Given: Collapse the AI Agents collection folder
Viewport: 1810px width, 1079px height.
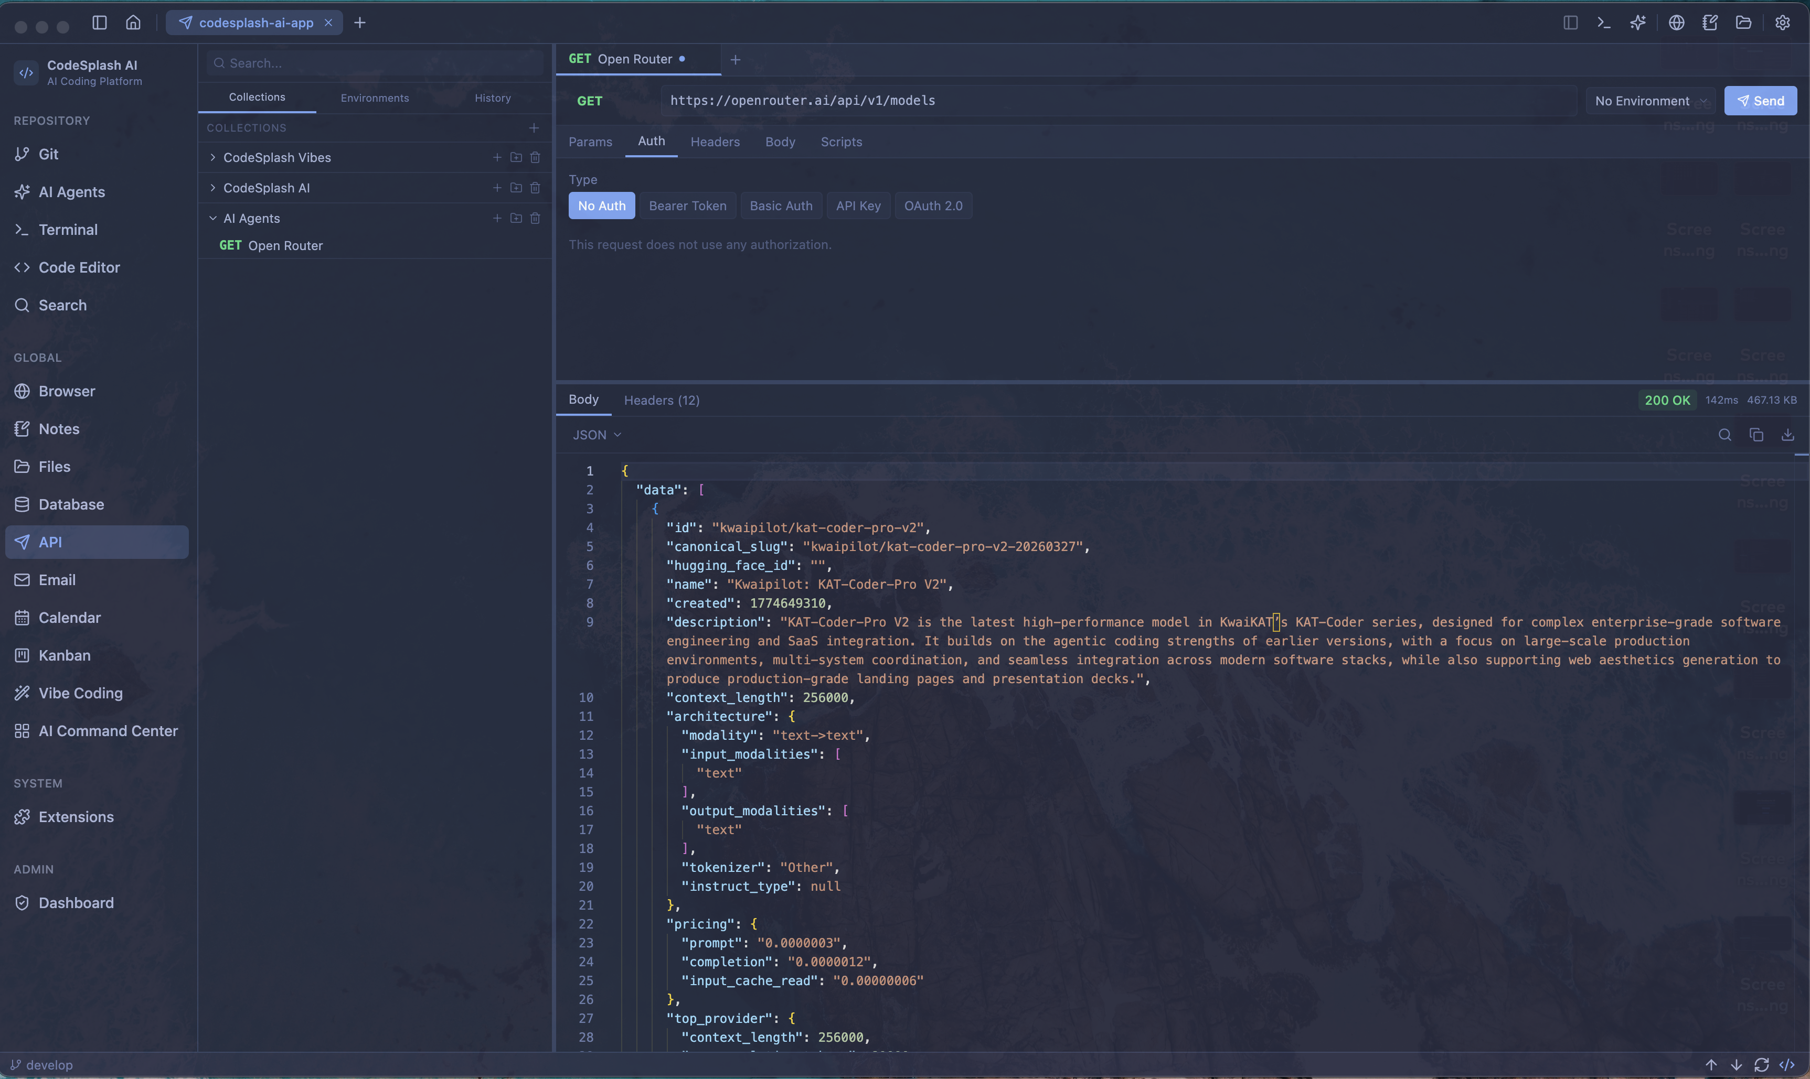Looking at the screenshot, I should pos(212,218).
